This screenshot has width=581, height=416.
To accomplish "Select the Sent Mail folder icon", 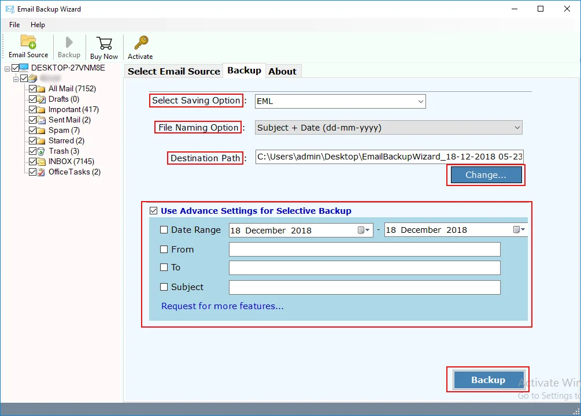I will (x=41, y=120).
